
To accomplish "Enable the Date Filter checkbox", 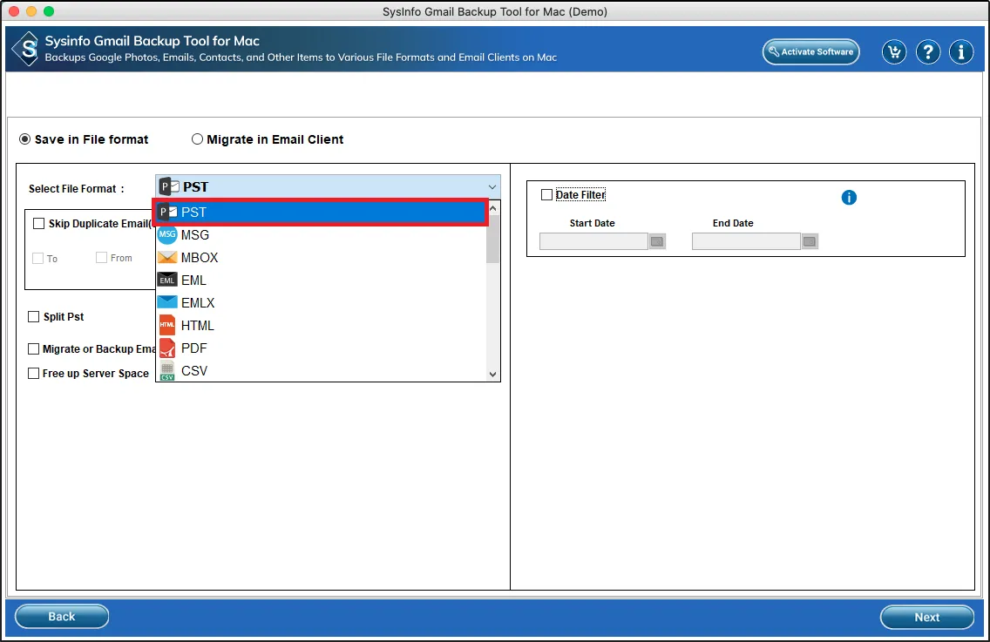I will [547, 195].
